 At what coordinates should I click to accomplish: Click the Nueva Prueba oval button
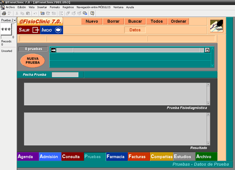coord(33,61)
